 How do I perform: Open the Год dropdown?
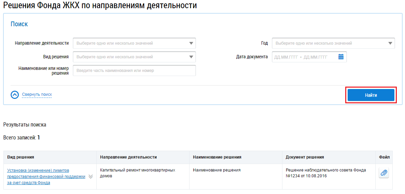tap(333, 43)
